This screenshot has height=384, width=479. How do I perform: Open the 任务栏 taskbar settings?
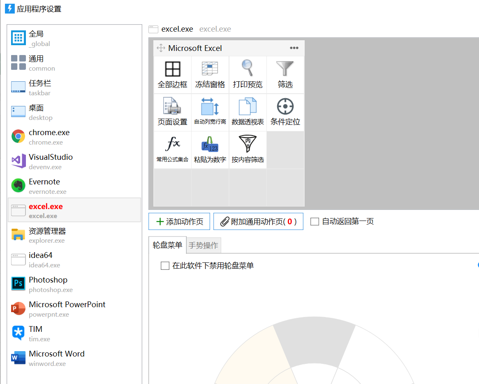(x=74, y=87)
